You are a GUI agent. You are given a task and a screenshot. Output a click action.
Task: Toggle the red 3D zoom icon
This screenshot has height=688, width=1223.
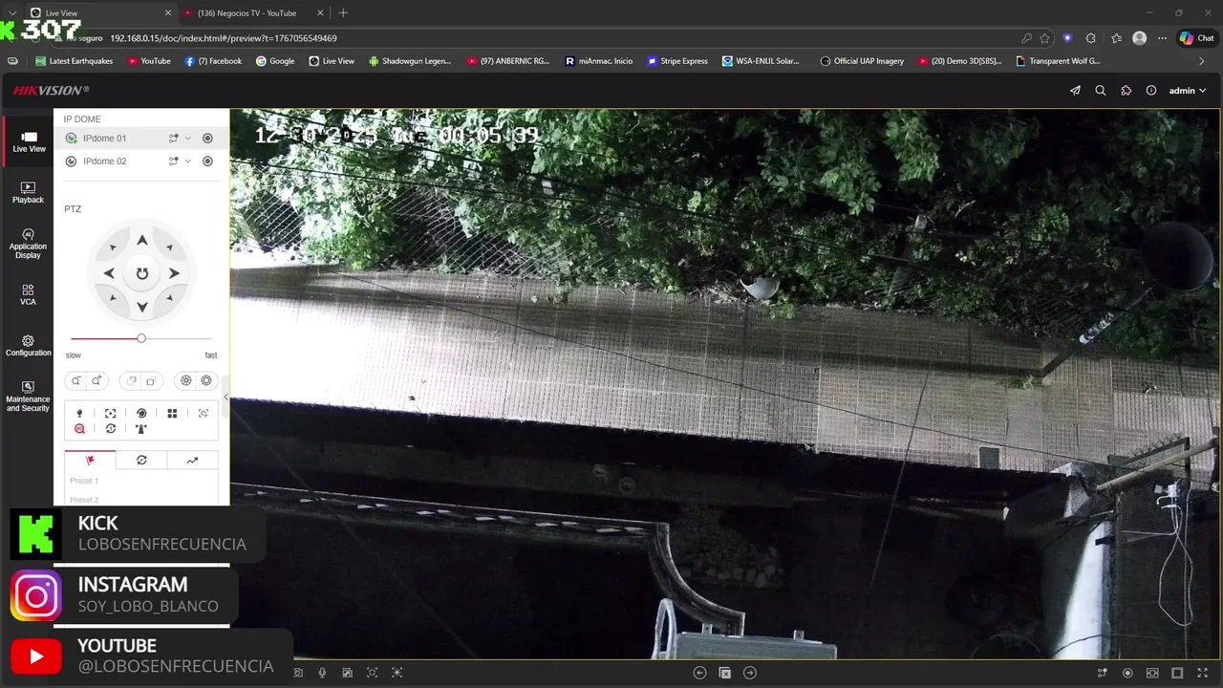(79, 429)
